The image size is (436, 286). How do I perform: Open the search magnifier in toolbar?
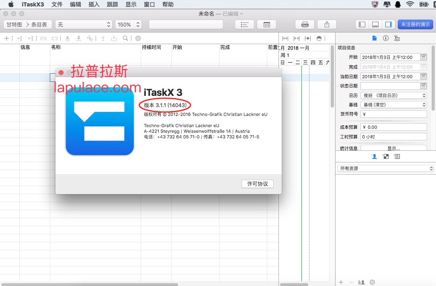point(125,39)
